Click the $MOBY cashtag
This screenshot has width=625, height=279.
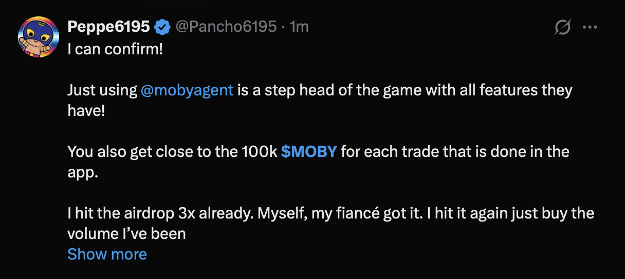tap(309, 152)
